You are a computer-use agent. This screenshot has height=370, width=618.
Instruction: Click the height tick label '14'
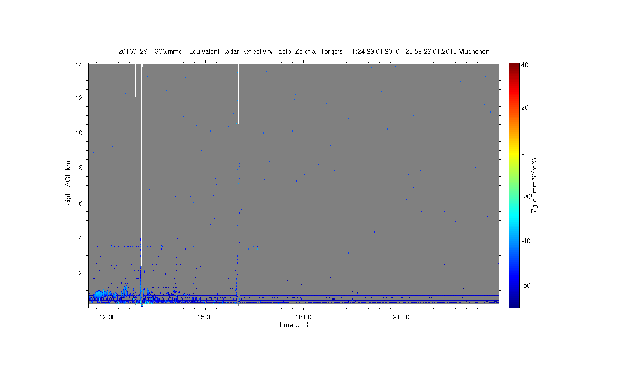pos(78,65)
